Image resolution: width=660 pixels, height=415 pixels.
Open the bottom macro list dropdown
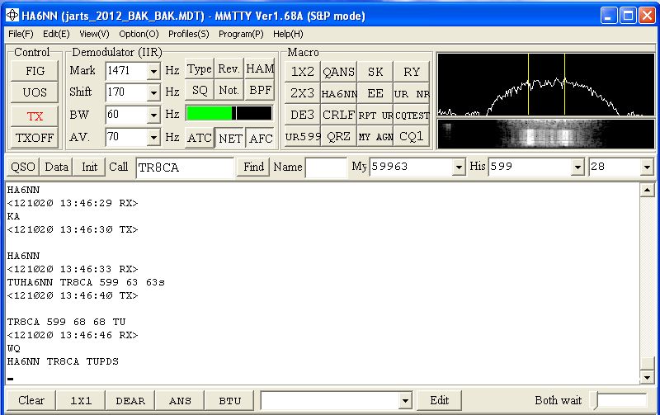[405, 401]
